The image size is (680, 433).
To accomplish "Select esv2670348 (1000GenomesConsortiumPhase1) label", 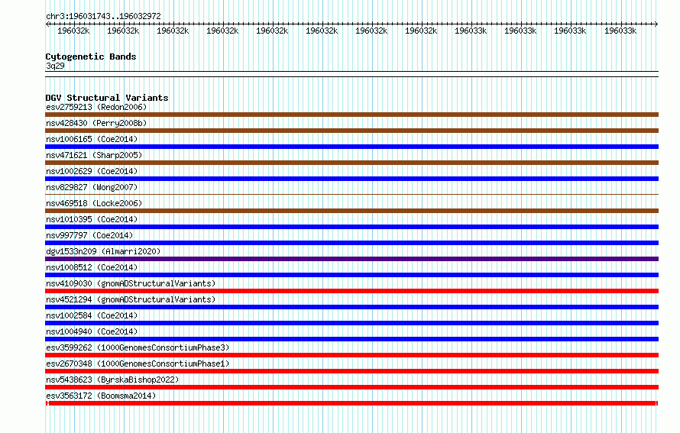I will [x=138, y=364].
